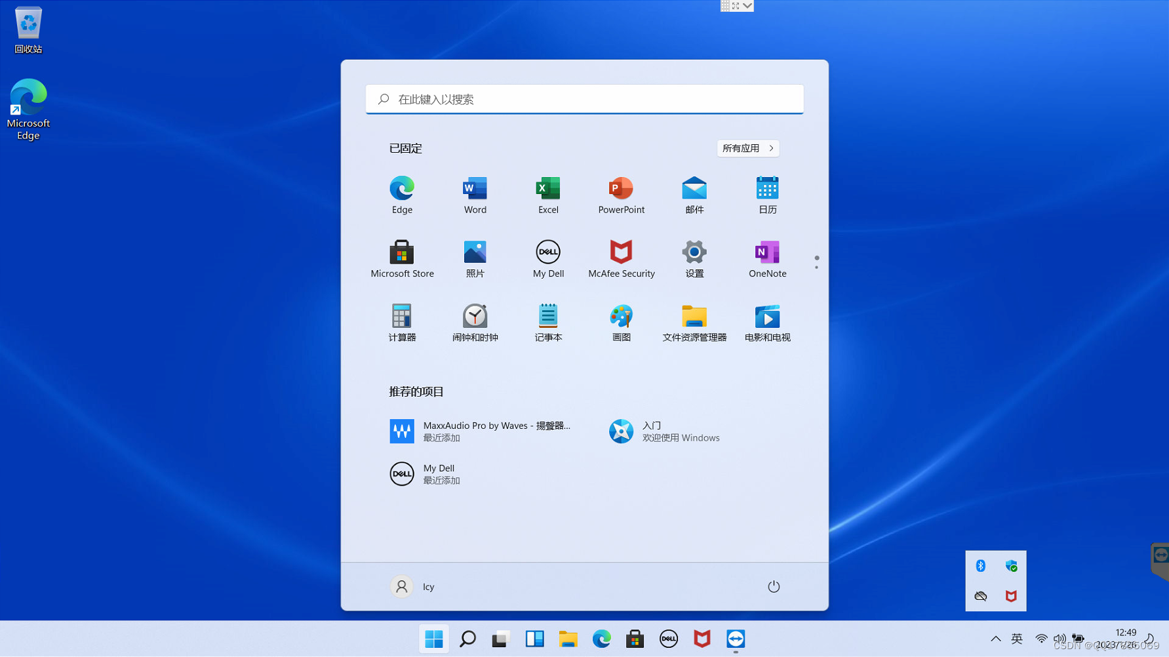
Task: Click the search box 在此键入以搜索
Action: coord(584,99)
